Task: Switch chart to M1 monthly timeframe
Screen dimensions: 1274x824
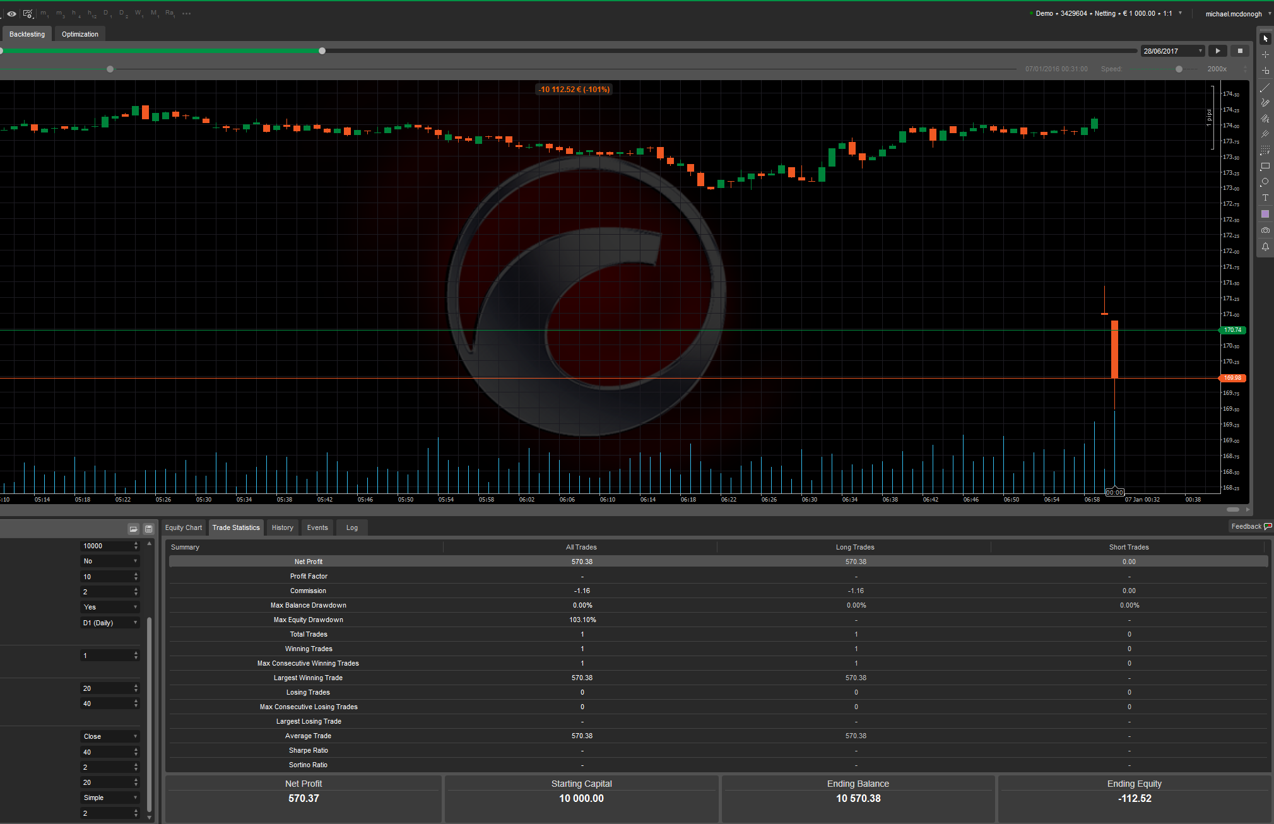Action: [155, 13]
